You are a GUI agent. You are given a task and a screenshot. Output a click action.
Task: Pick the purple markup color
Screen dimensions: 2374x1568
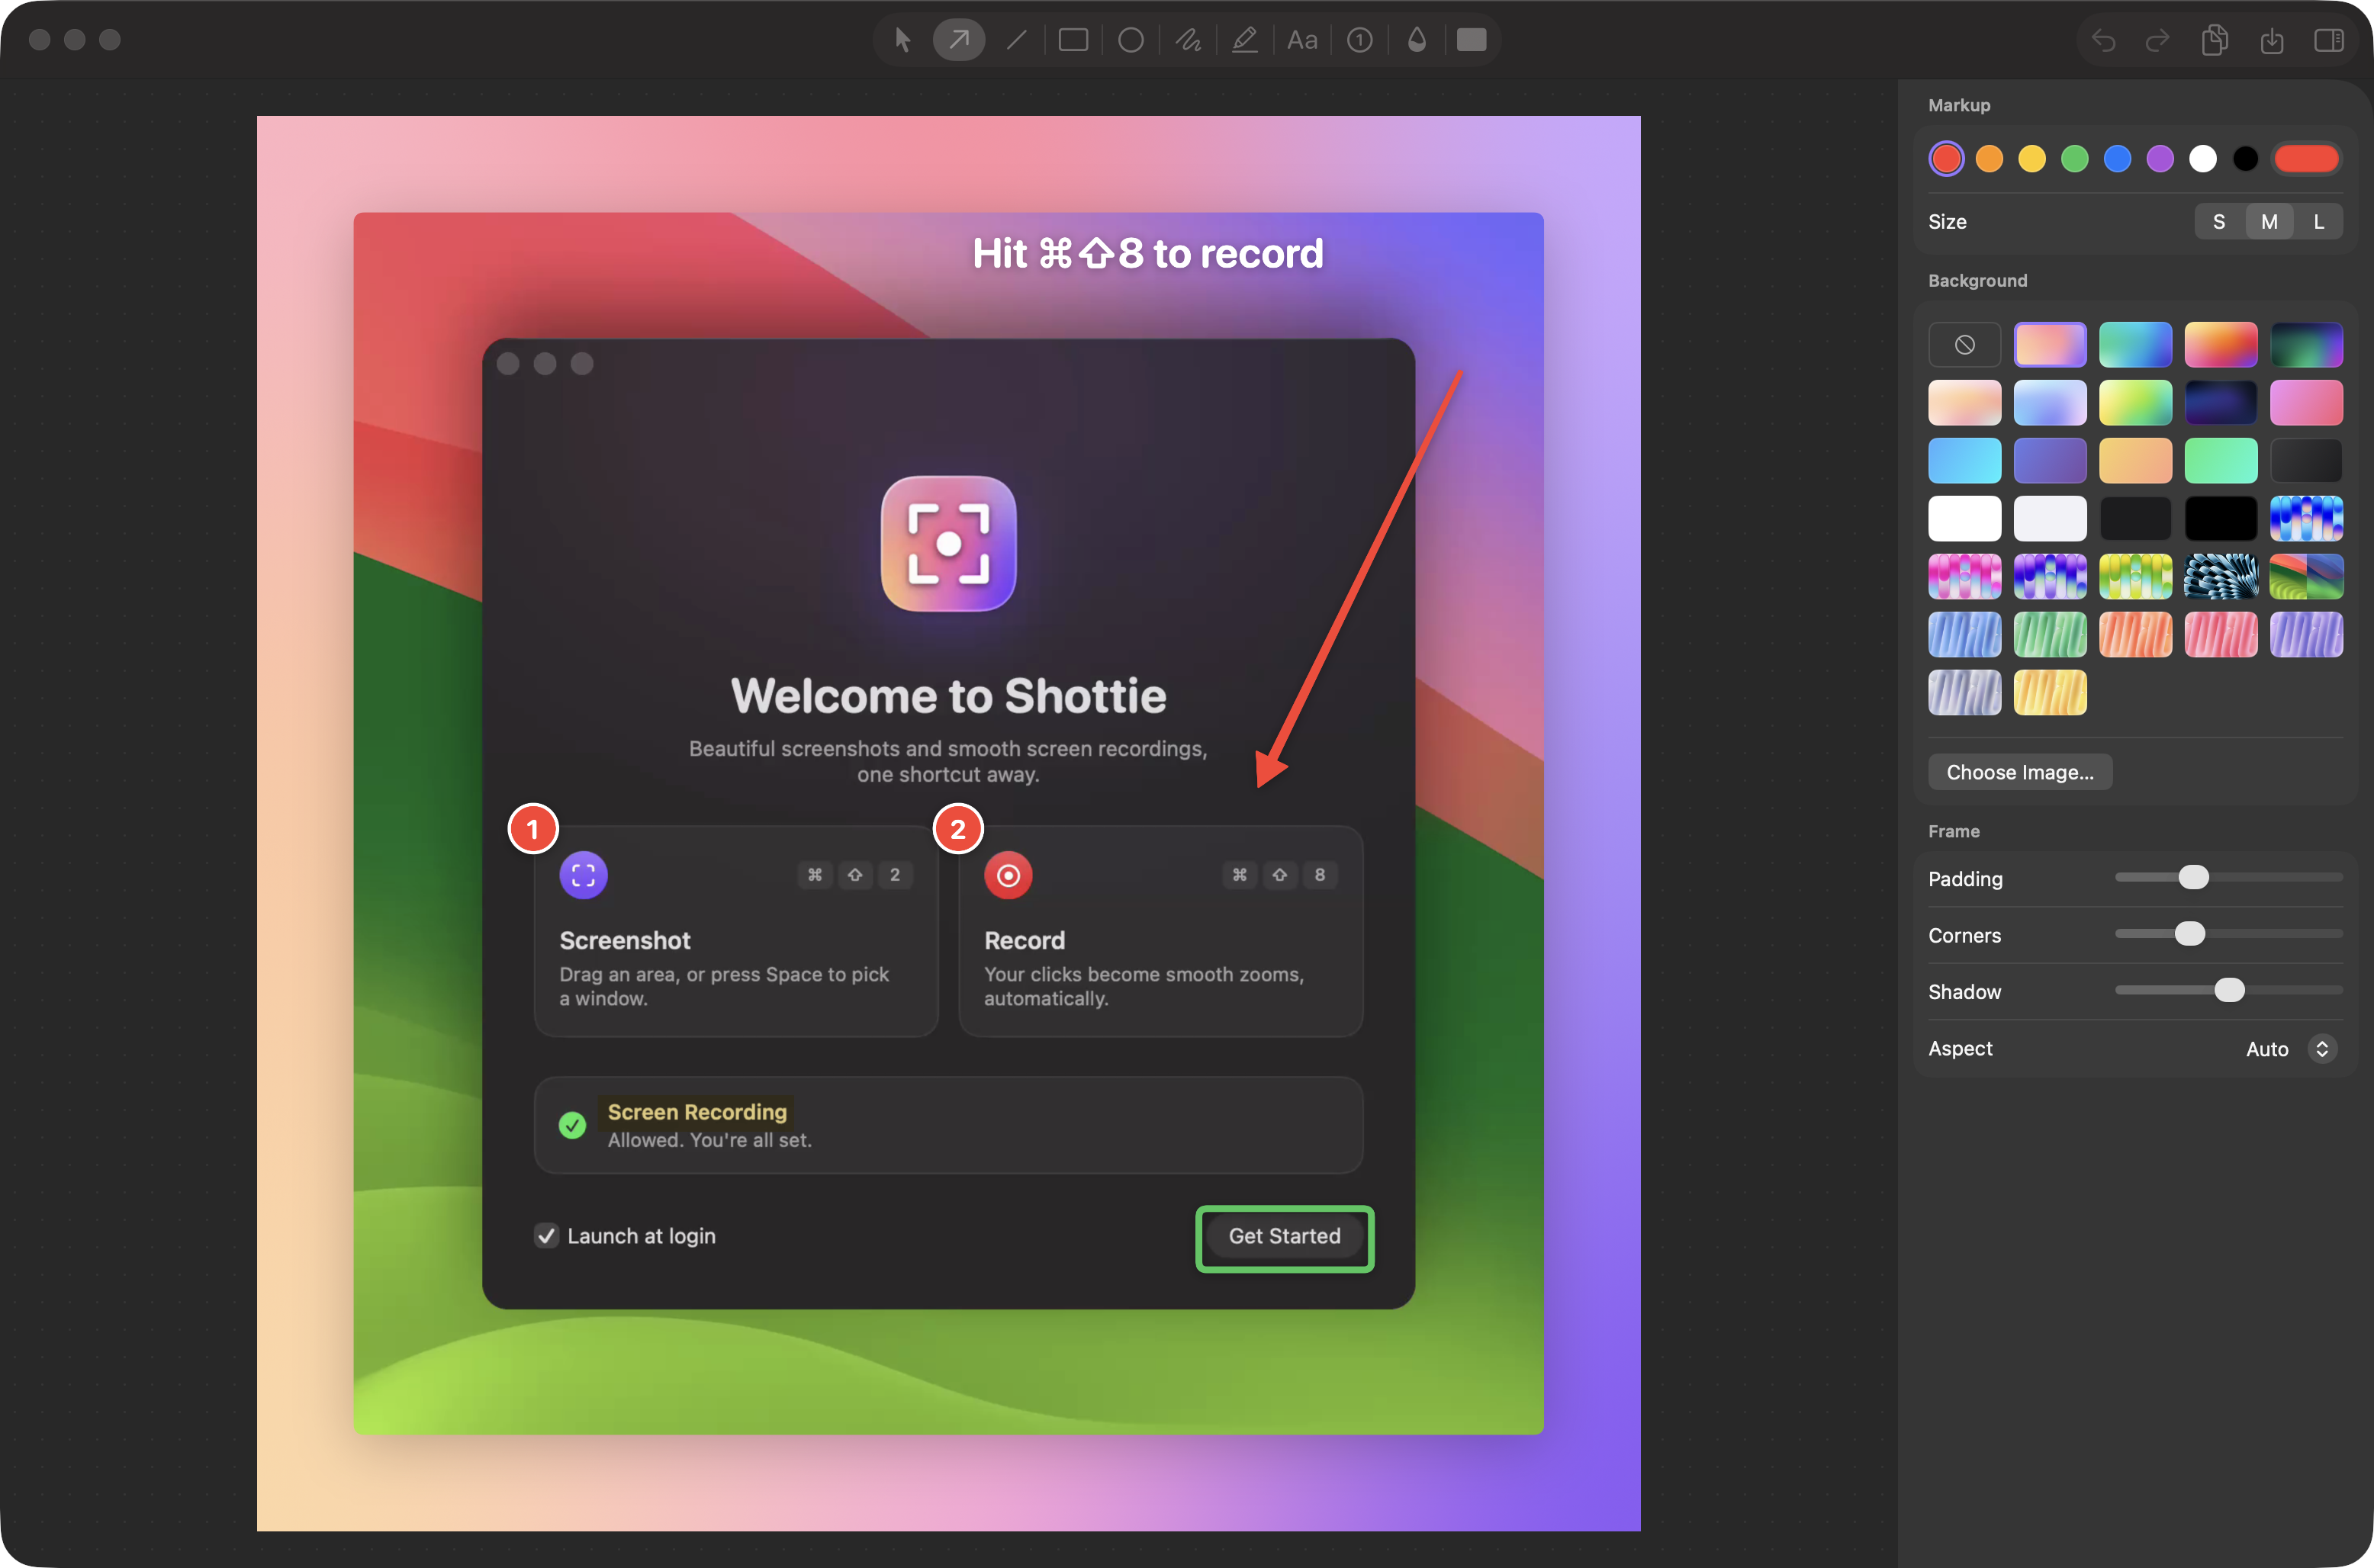point(2160,158)
